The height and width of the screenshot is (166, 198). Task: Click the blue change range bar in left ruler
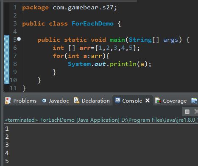7,60
